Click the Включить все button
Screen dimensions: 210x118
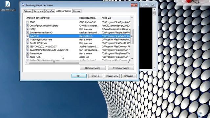tap(93, 68)
